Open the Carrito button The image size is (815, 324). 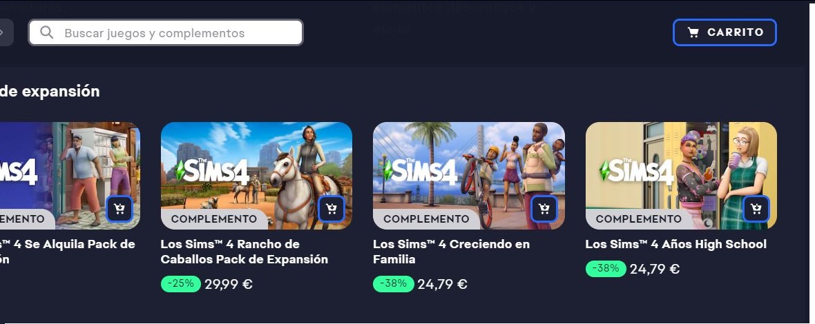pyautogui.click(x=725, y=32)
